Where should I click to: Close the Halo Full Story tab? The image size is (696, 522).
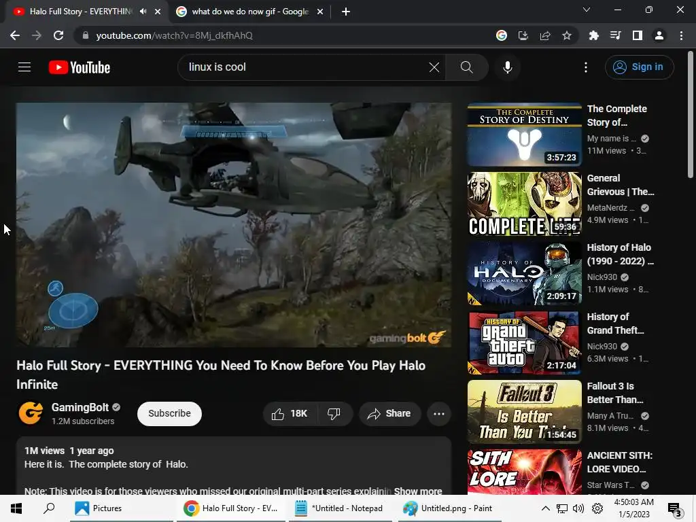(158, 12)
